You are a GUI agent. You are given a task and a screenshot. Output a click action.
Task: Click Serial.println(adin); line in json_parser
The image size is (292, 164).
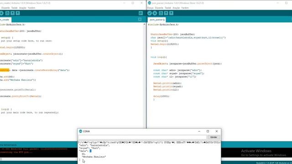click(x=167, y=83)
